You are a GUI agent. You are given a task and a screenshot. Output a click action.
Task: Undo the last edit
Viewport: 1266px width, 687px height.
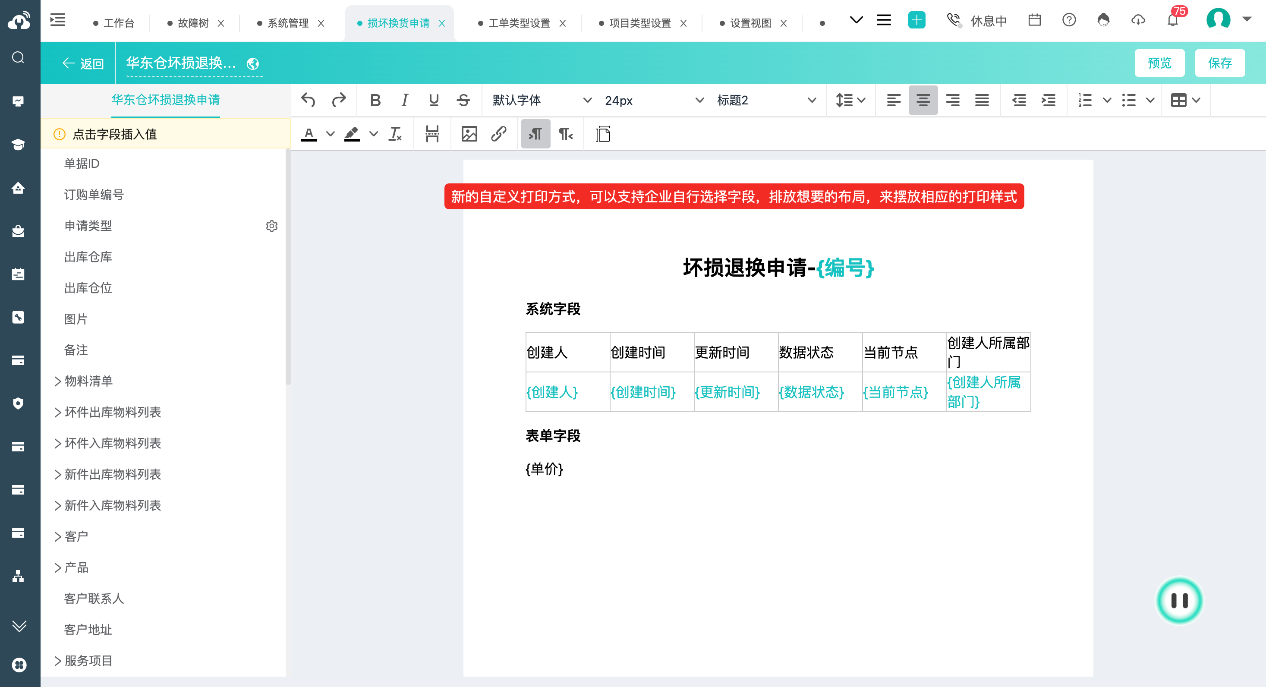pos(308,100)
